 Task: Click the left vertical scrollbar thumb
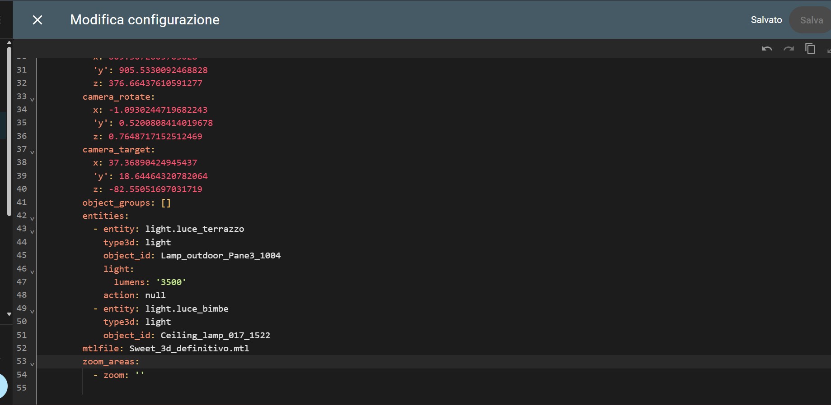click(9, 131)
